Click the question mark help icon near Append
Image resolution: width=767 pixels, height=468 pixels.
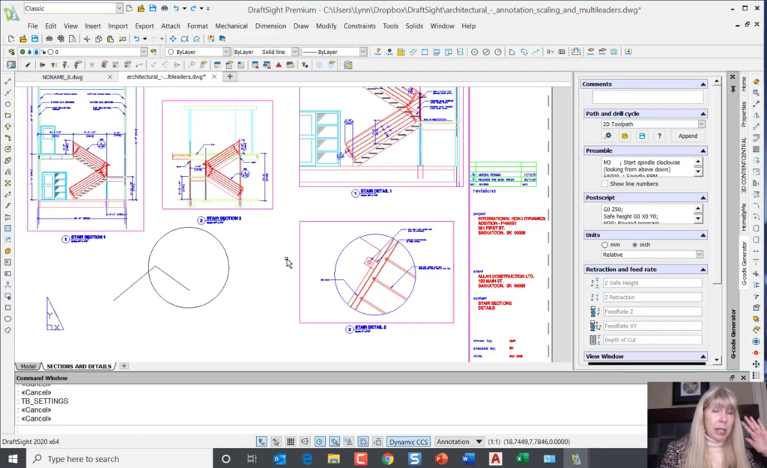659,136
